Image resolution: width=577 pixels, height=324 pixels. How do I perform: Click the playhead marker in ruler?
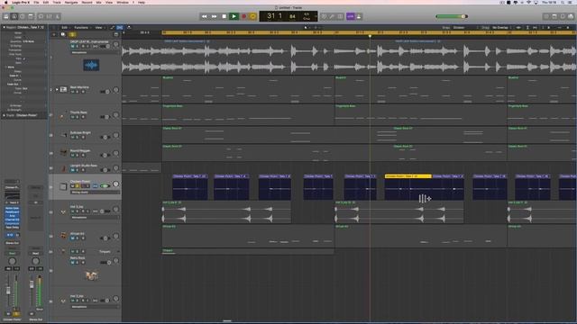pyautogui.click(x=370, y=36)
